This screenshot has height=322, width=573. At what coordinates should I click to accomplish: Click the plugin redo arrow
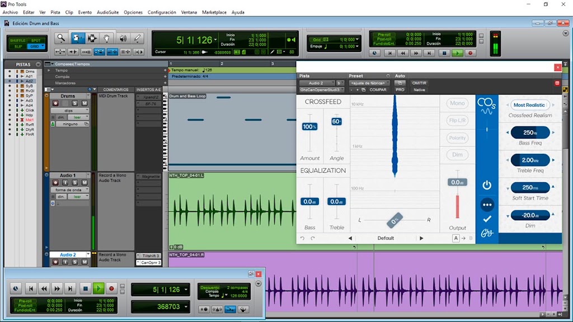click(x=313, y=238)
